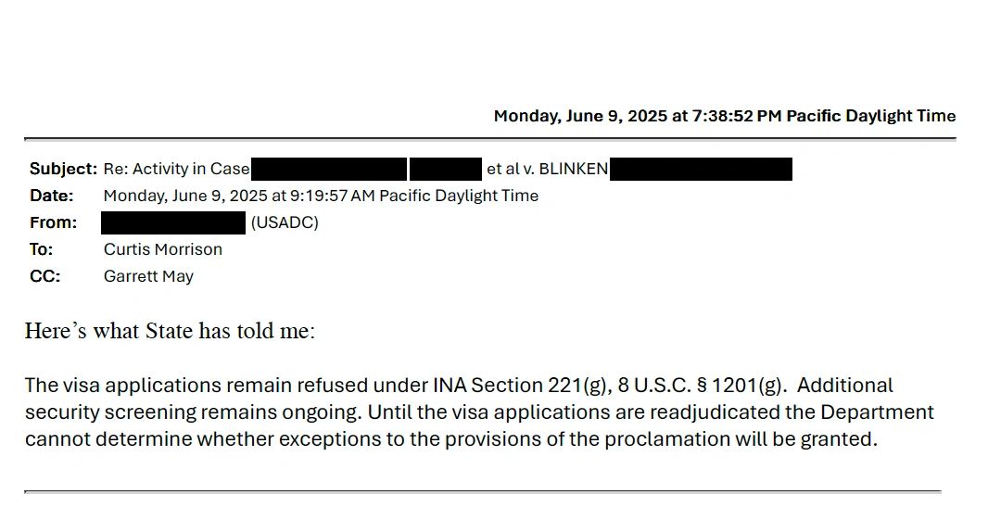Click the second redacted block in the subject line
Image resolution: width=988 pixels, height=507 pixels.
click(x=445, y=169)
